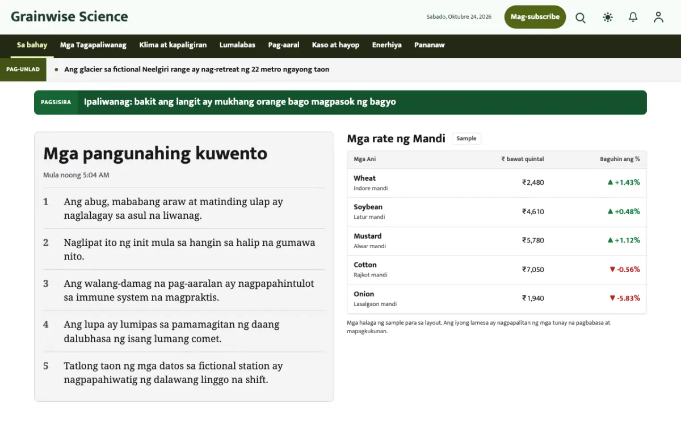Screen dimensions: 681x425
Task: Click Soybean up arrow +0.48% change
Action: (x=624, y=211)
